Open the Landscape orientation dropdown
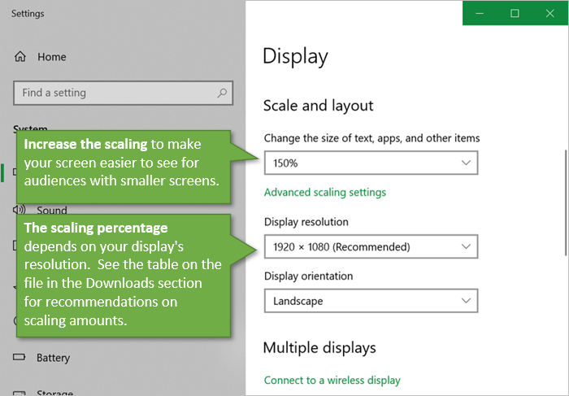Viewport: 569px width, 396px height. 371,301
